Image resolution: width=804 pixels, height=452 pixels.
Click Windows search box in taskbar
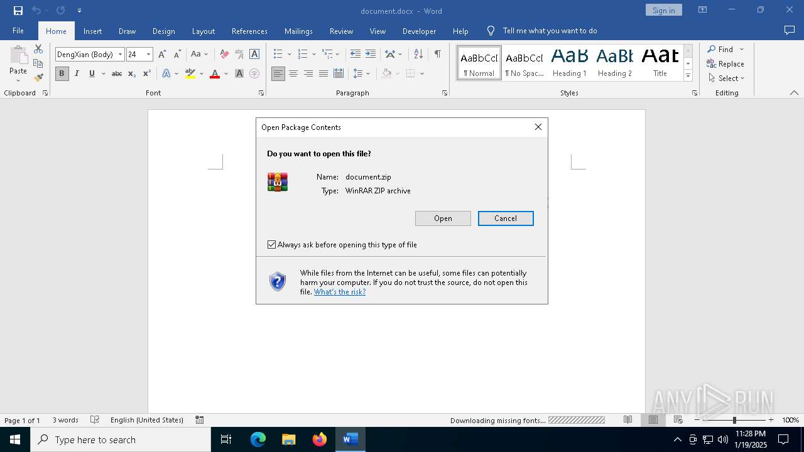click(121, 439)
